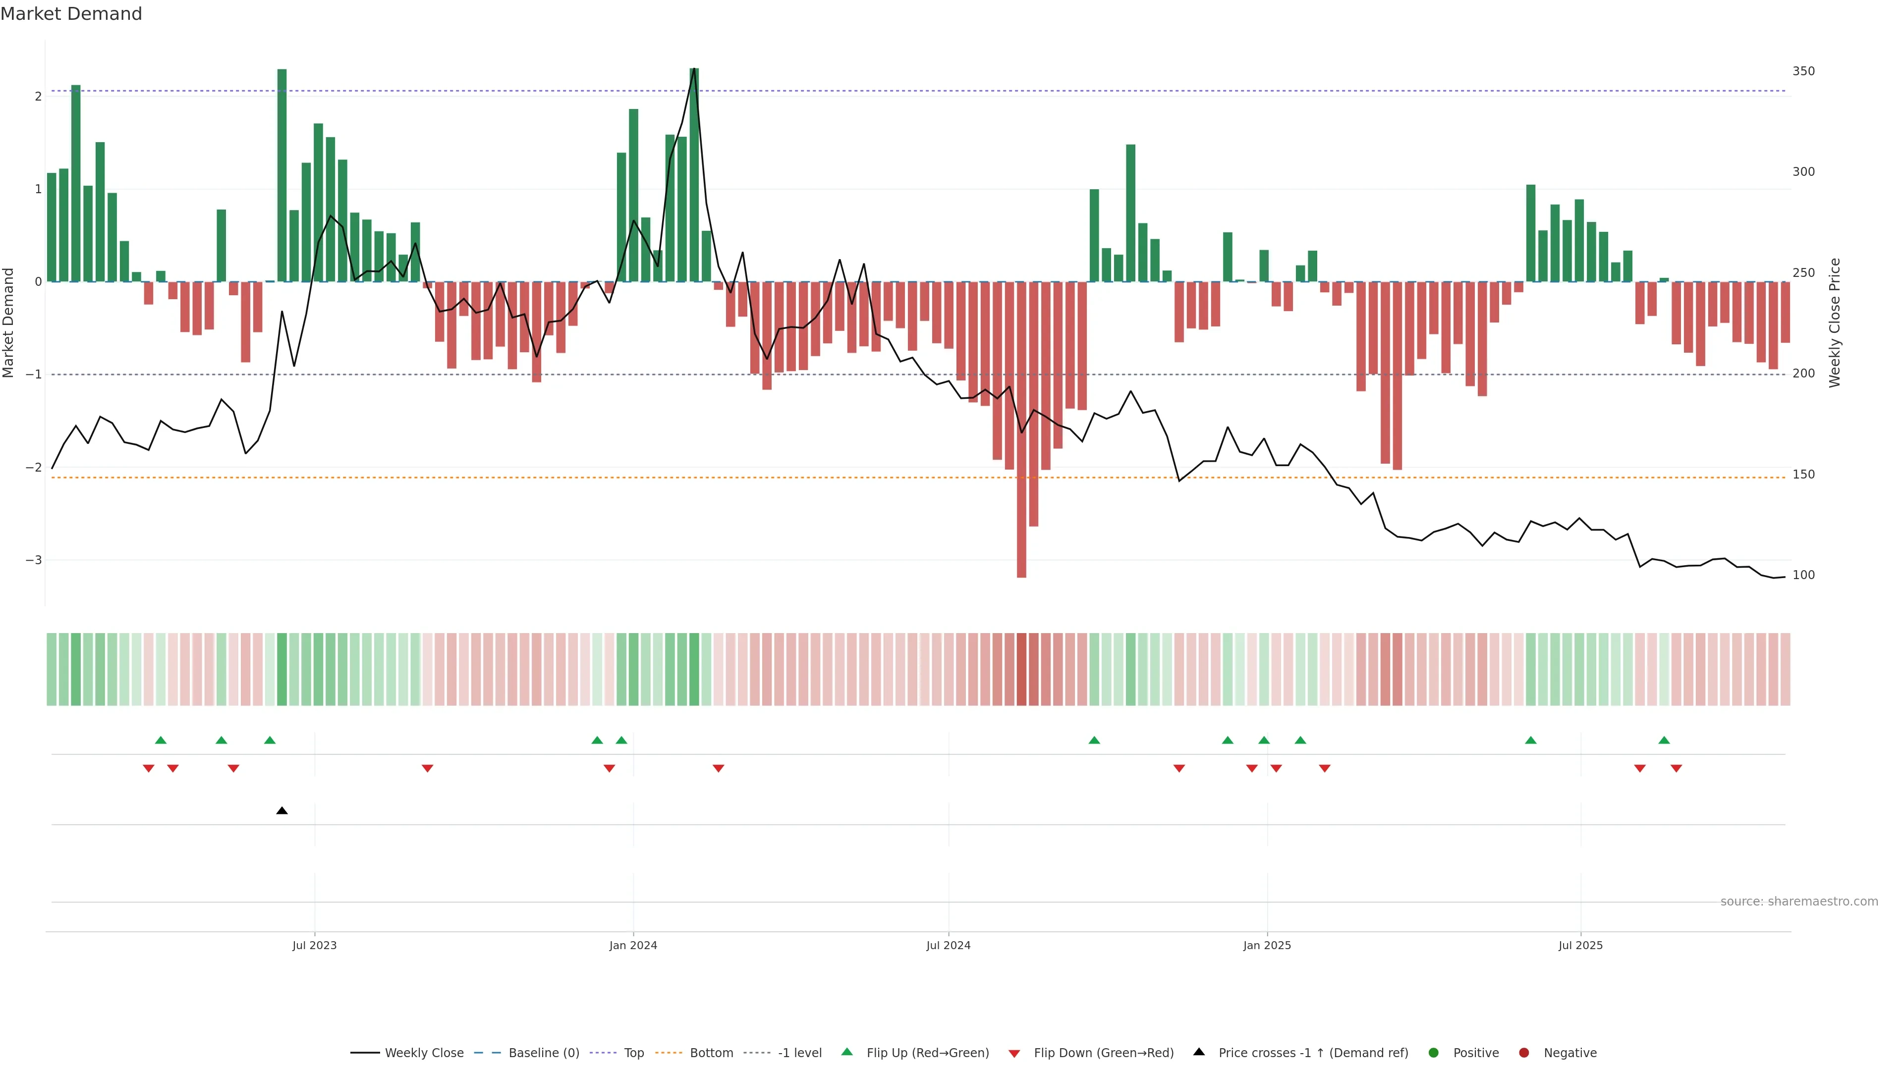Click the black price-cross triangle marker
1903x1070 pixels.
pyautogui.click(x=281, y=811)
